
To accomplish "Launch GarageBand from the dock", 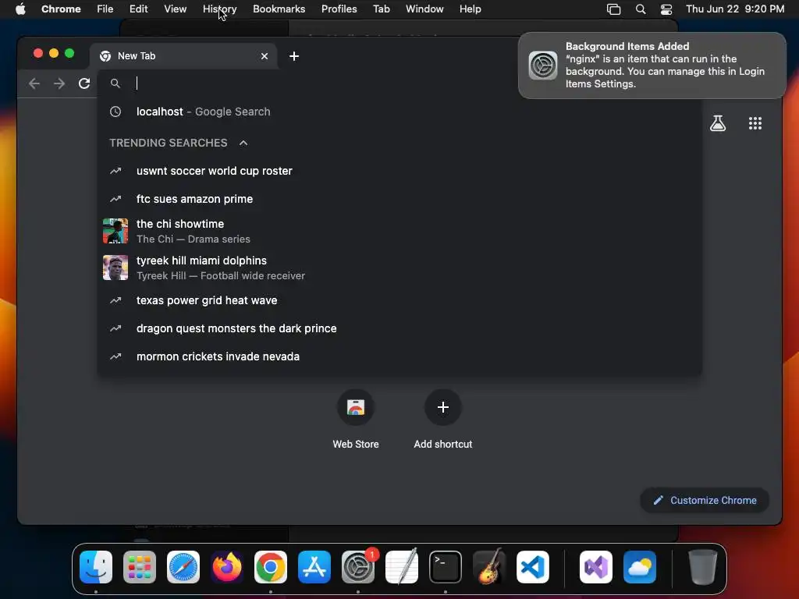I will pyautogui.click(x=489, y=567).
